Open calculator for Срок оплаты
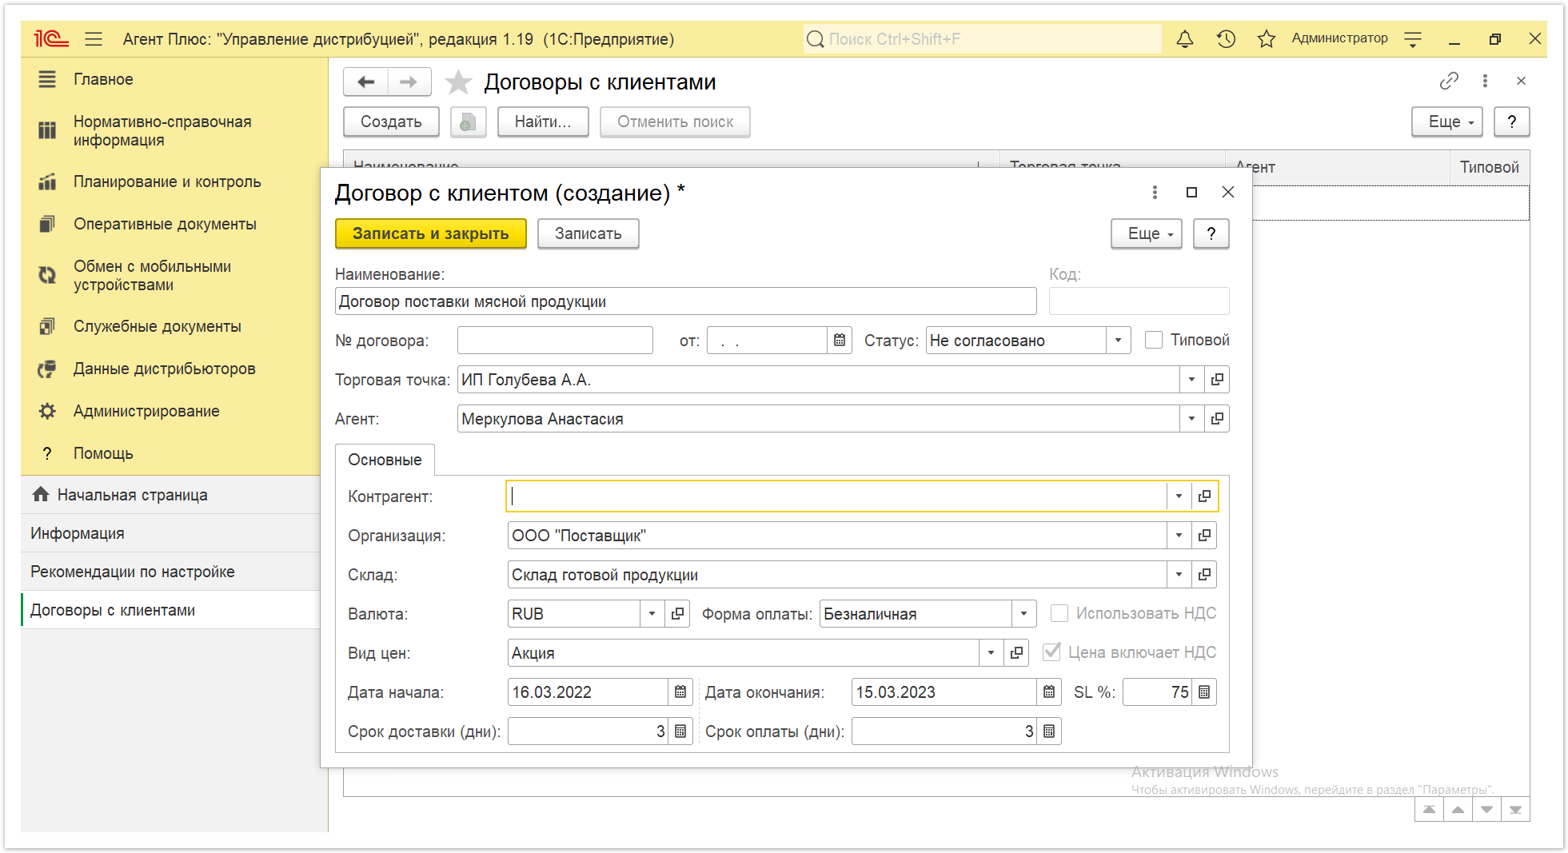The width and height of the screenshot is (1568, 853). tap(1049, 731)
